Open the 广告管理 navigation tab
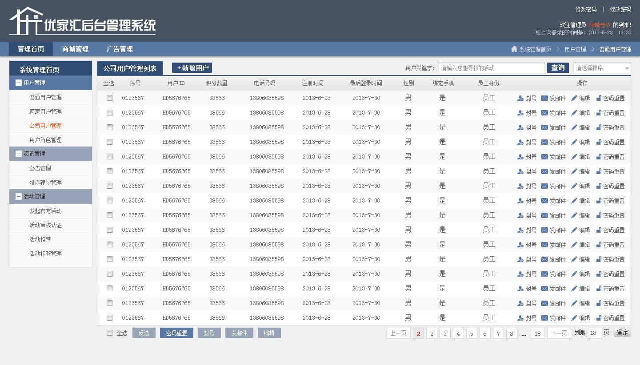The width and height of the screenshot is (640, 365). pos(120,49)
